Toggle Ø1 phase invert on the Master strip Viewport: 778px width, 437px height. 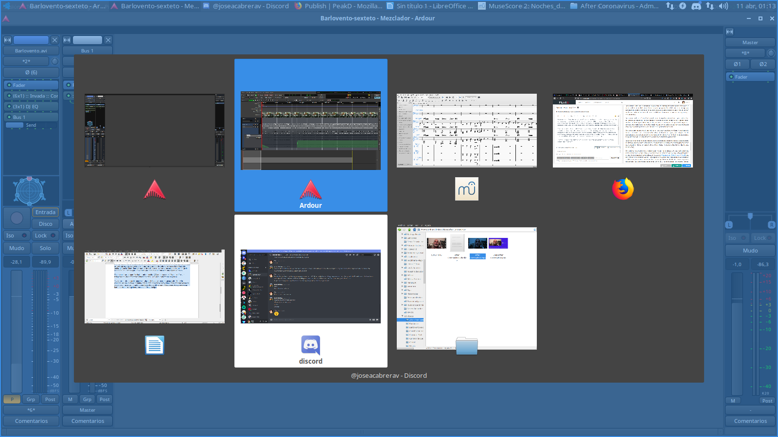(x=737, y=64)
